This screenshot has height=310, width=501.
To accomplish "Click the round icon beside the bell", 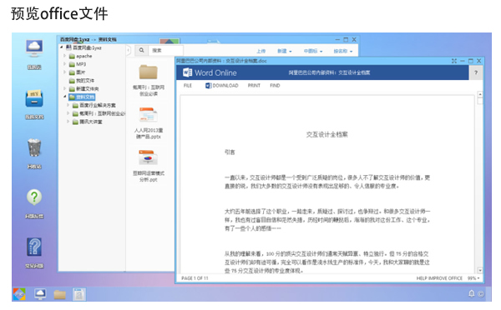I will [x=481, y=294].
